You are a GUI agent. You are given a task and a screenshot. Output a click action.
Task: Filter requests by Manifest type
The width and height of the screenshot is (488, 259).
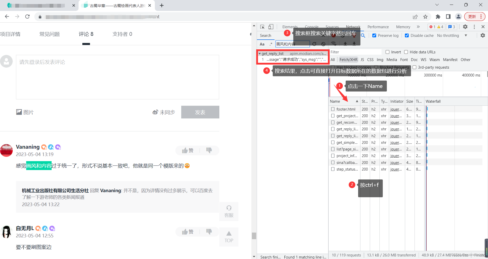point(450,60)
